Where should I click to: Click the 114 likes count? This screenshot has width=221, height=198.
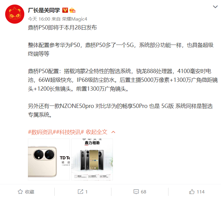[201, 192]
